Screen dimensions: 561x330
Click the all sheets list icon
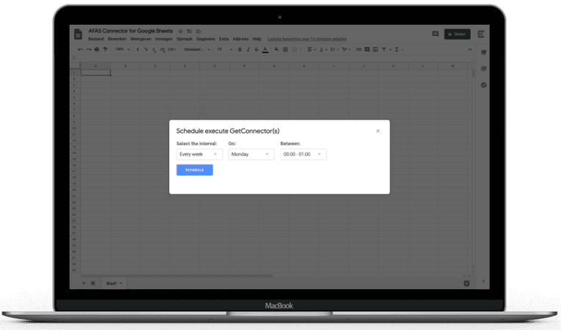[93, 283]
